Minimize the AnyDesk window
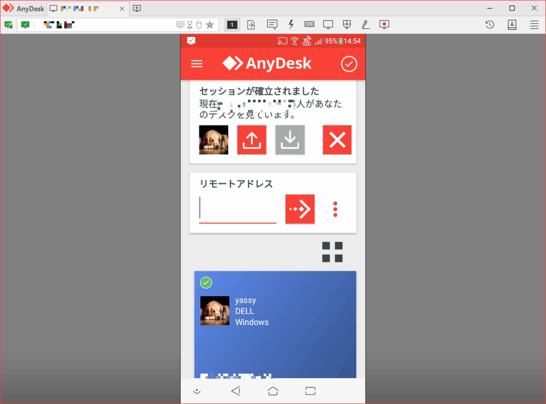The image size is (546, 404). [490, 8]
